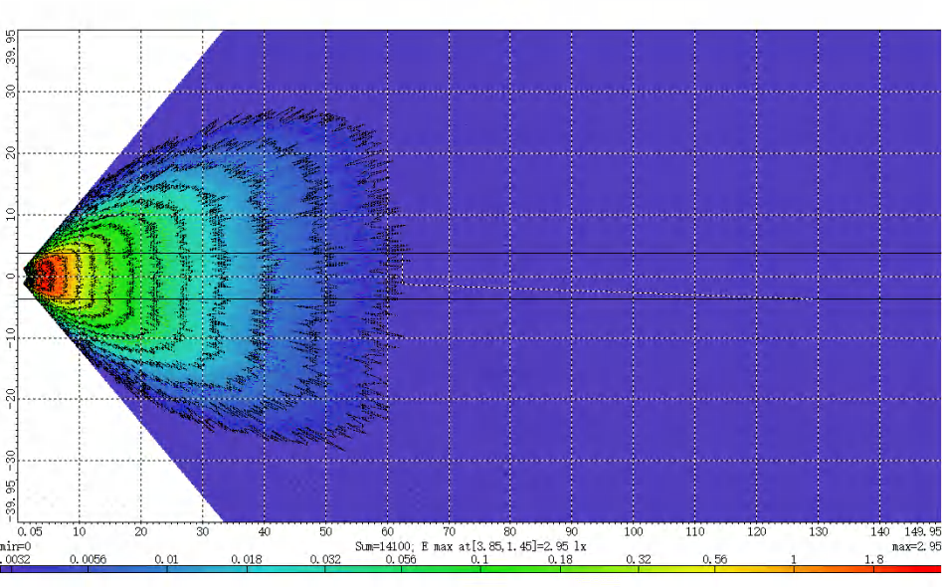Click the 1.8 color scale label

pos(874,559)
